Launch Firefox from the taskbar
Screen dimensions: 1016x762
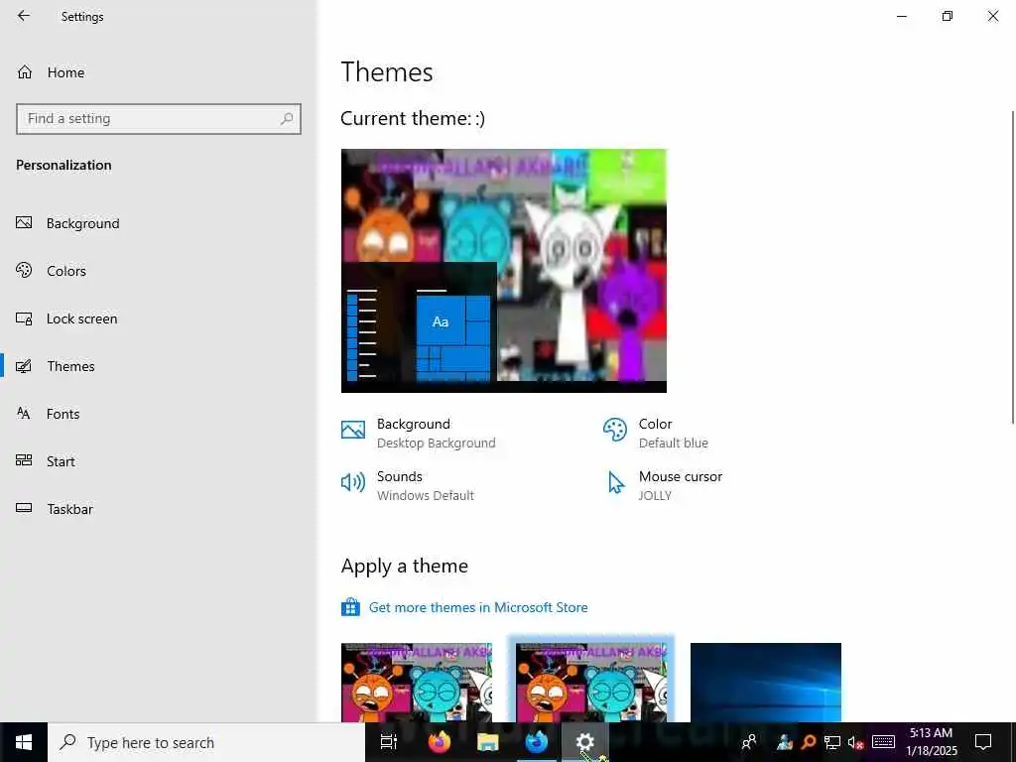click(440, 742)
